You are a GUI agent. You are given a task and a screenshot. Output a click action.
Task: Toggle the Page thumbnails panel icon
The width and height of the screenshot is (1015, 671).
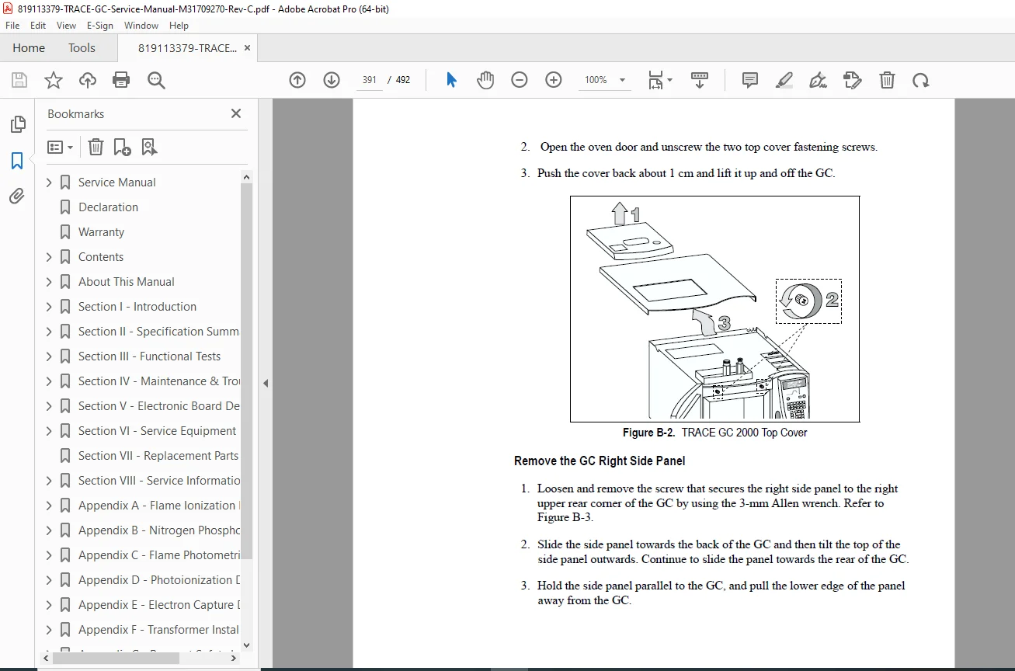point(17,124)
